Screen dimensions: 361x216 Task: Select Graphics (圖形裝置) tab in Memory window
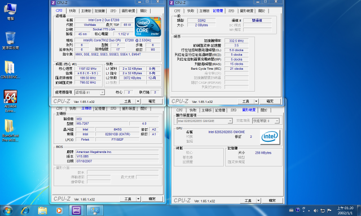click(246, 11)
